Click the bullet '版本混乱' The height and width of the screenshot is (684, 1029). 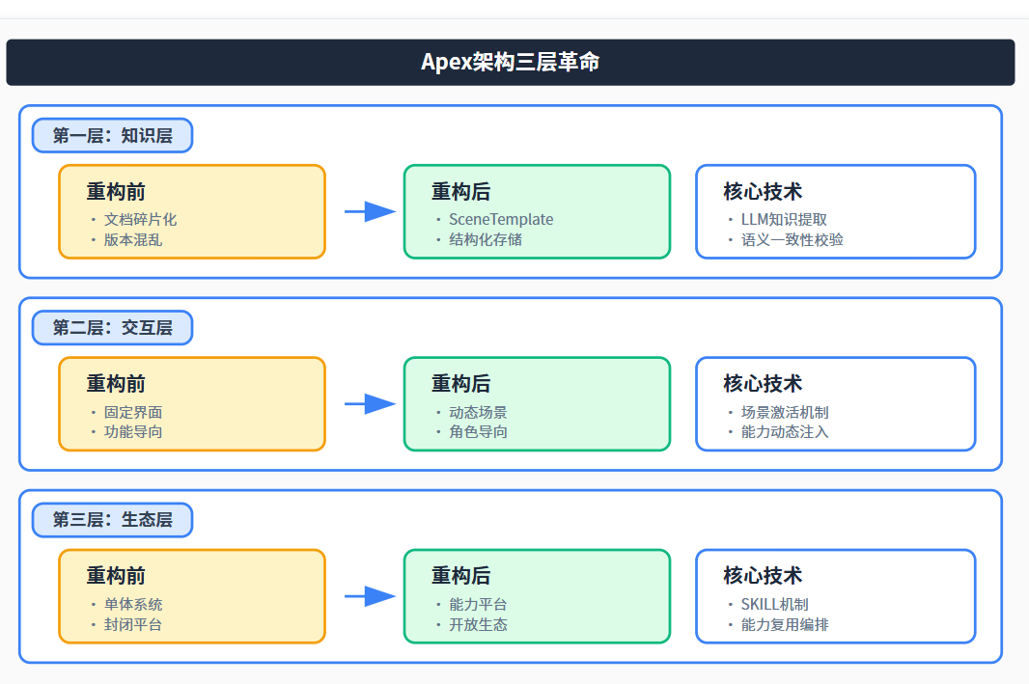132,240
